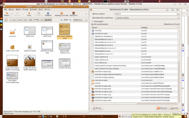
Task: Go back with the Wstecz arrow icon
Action: click(7, 13)
